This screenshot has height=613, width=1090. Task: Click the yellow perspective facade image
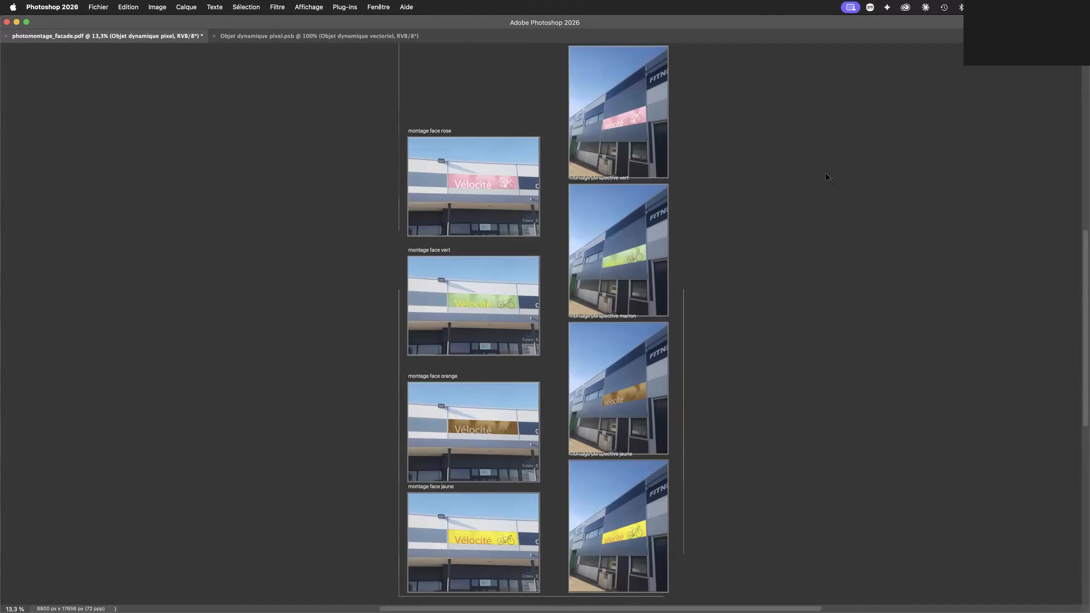pyautogui.click(x=618, y=526)
